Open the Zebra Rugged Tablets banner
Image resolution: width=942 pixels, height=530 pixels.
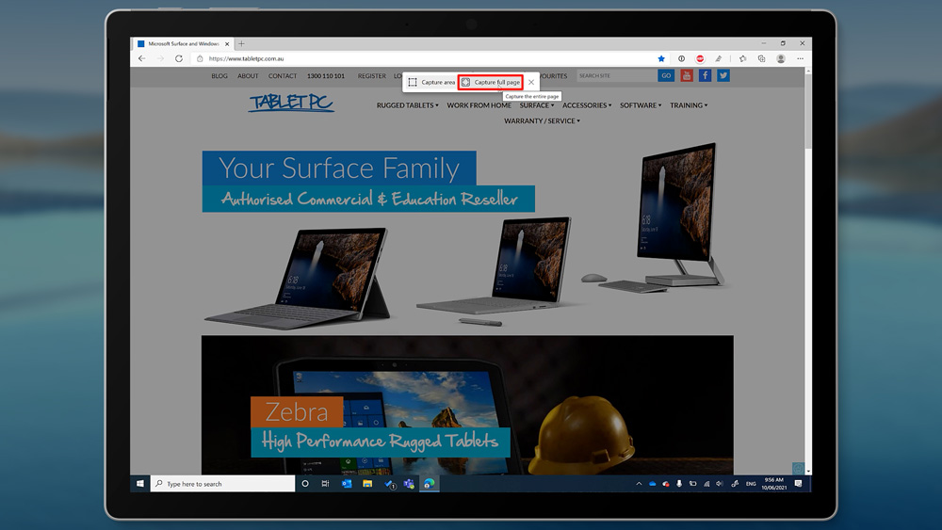pyautogui.click(x=467, y=405)
